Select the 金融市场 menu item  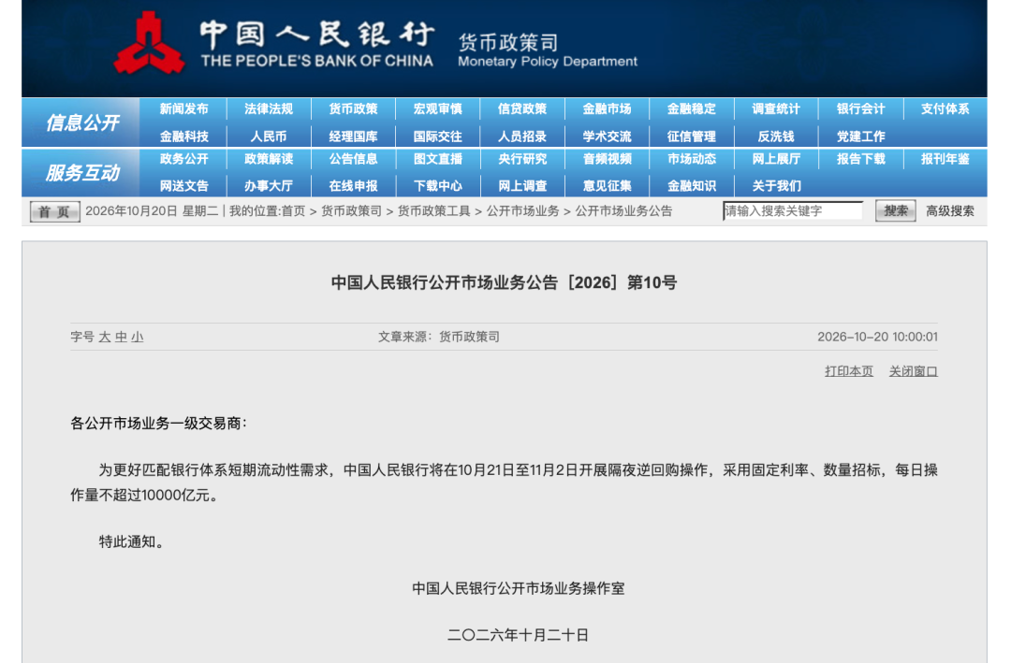point(607,108)
